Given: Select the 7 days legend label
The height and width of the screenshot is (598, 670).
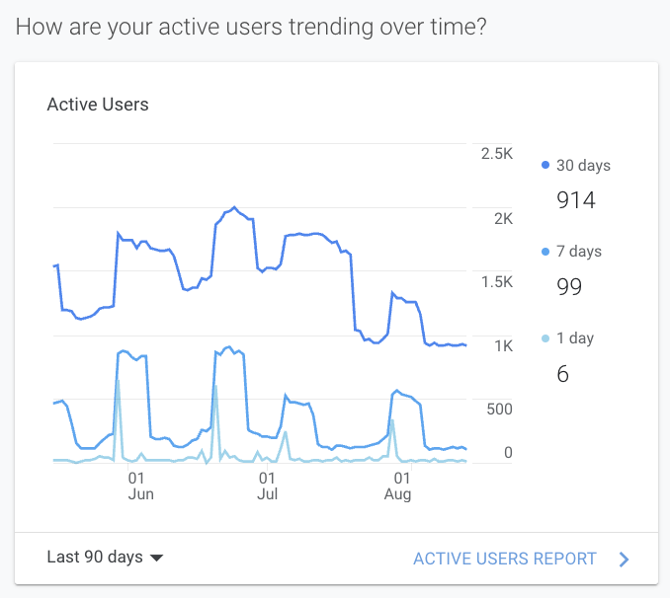Looking at the screenshot, I should coord(579,252).
